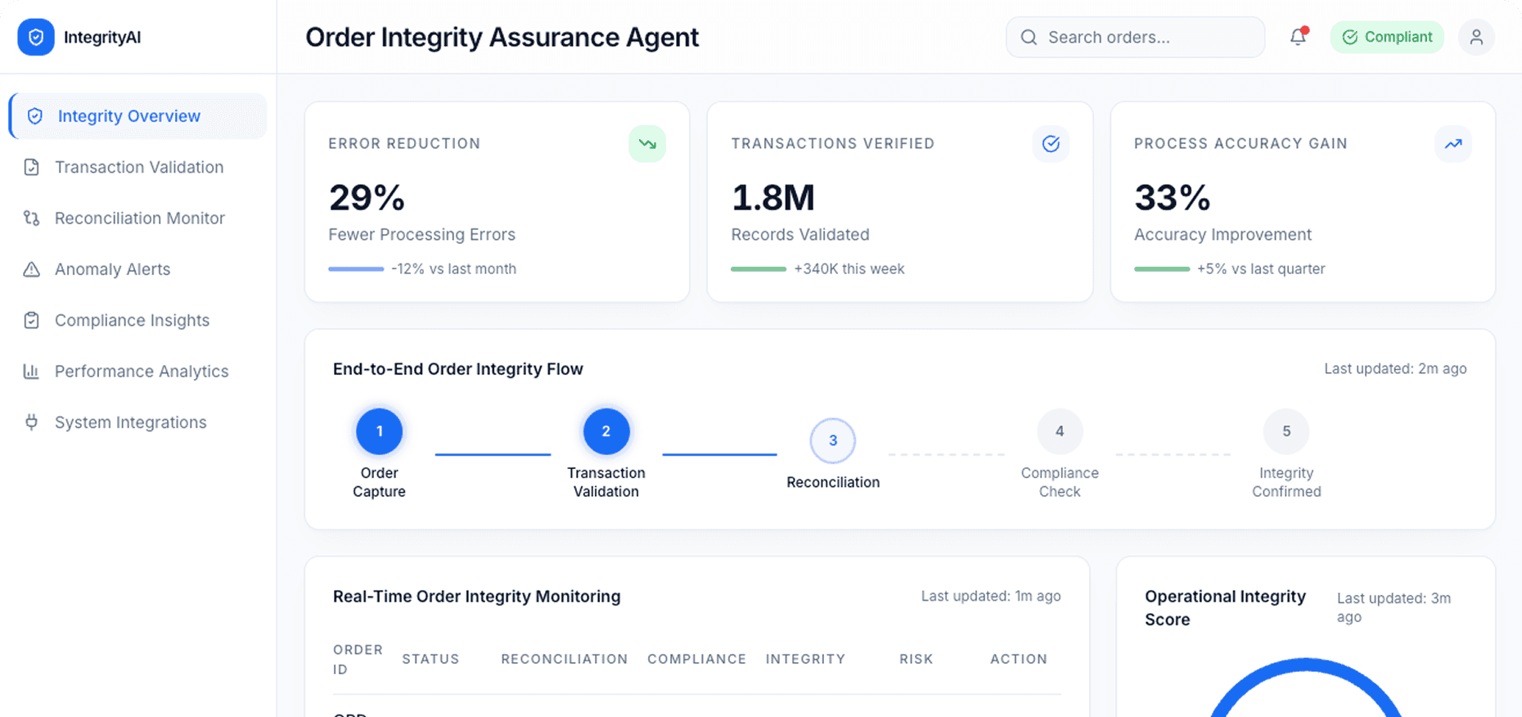Click the Integrity Overview shield icon
This screenshot has width=1522, height=717.
[35, 116]
